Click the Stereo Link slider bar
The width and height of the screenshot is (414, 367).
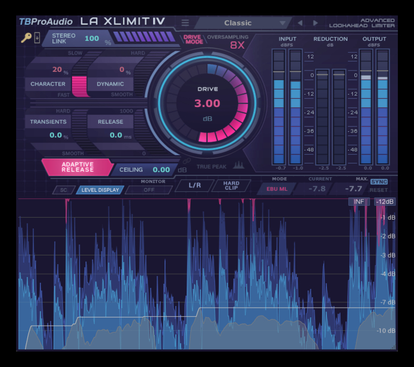[x=144, y=37]
